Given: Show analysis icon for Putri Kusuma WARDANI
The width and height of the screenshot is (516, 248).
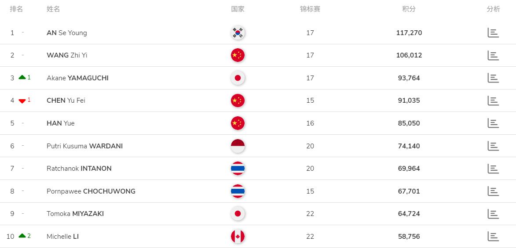Looking at the screenshot, I should (x=493, y=146).
